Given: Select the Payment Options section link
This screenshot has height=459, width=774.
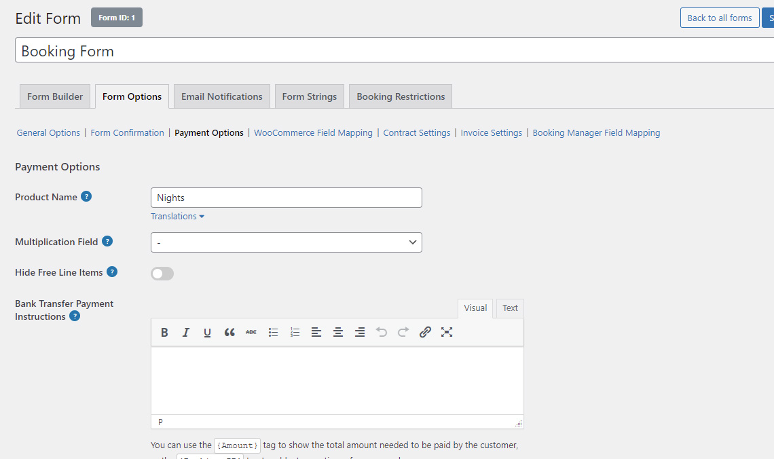Looking at the screenshot, I should [209, 133].
